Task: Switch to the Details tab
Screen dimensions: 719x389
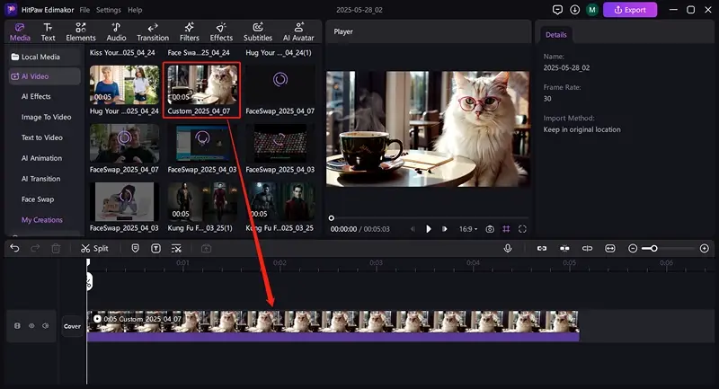Action: coord(555,34)
